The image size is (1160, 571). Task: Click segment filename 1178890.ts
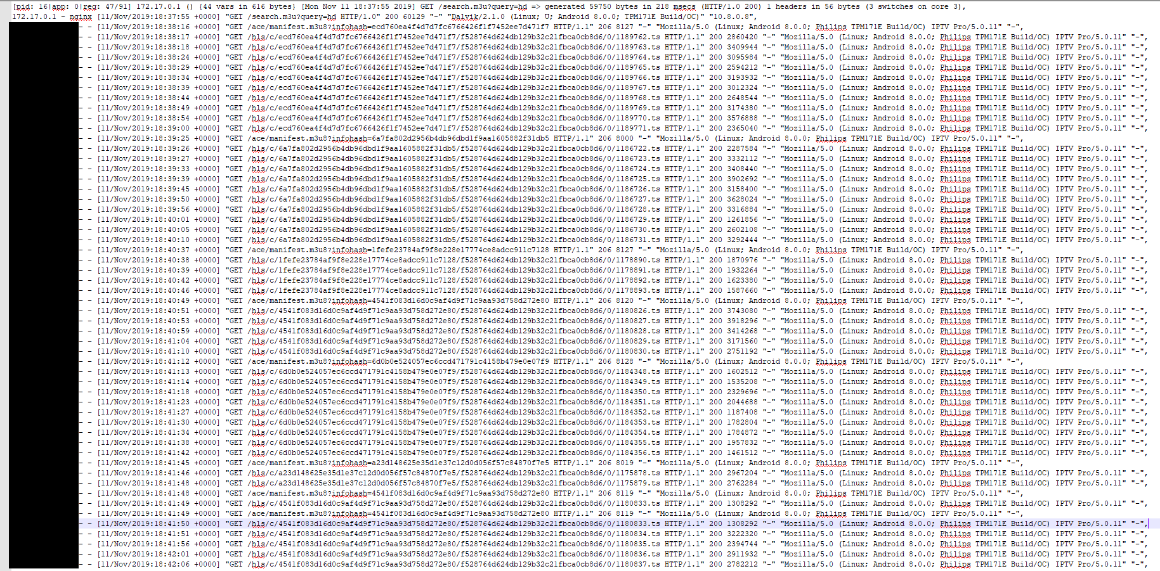(637, 260)
